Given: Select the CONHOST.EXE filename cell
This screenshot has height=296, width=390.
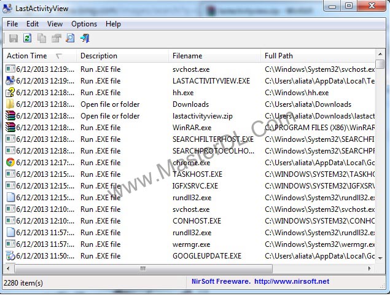Looking at the screenshot, I should pos(197,221).
